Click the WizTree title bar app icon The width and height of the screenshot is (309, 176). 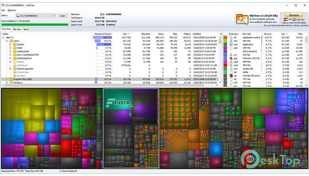click(3, 5)
